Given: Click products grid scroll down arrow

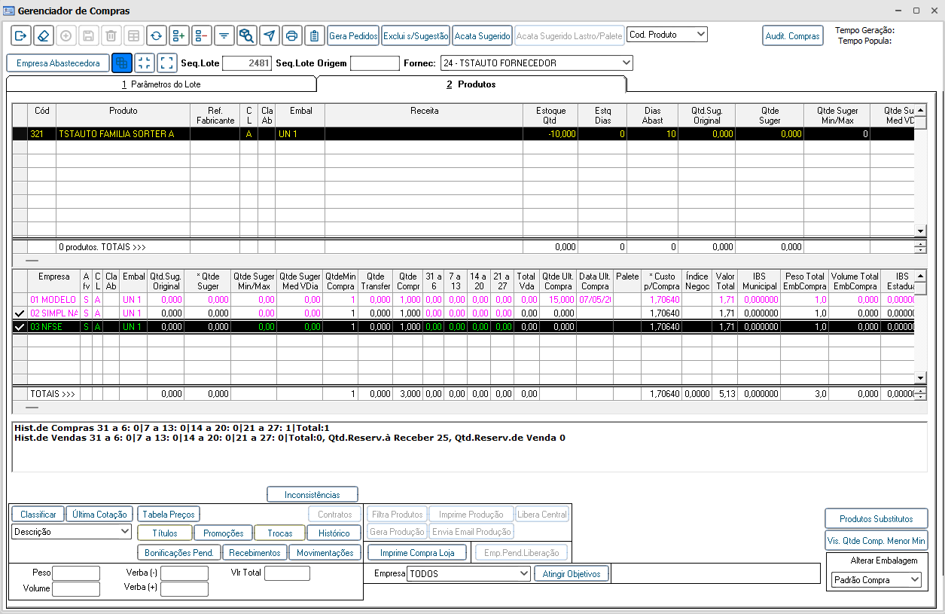Looking at the screenshot, I should point(920,231).
